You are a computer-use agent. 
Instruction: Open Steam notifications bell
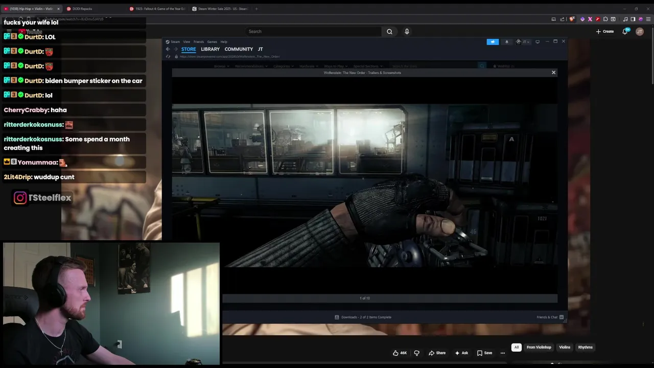pyautogui.click(x=507, y=42)
